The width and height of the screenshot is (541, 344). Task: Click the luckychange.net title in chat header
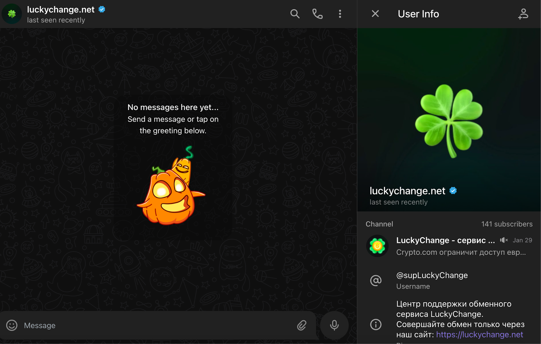coord(61,9)
